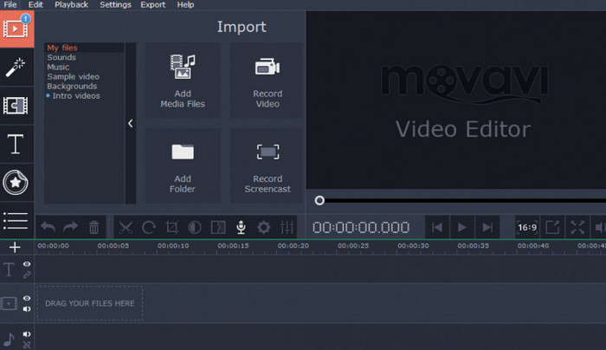Open the audio equalizer sliders icon

tap(287, 227)
